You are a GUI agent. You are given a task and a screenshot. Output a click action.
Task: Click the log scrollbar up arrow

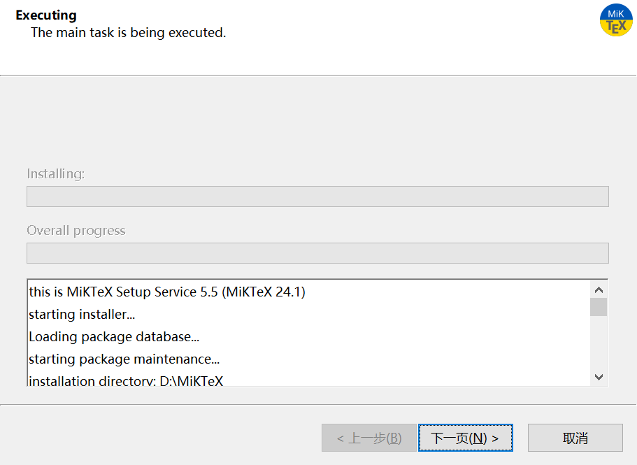coord(599,290)
